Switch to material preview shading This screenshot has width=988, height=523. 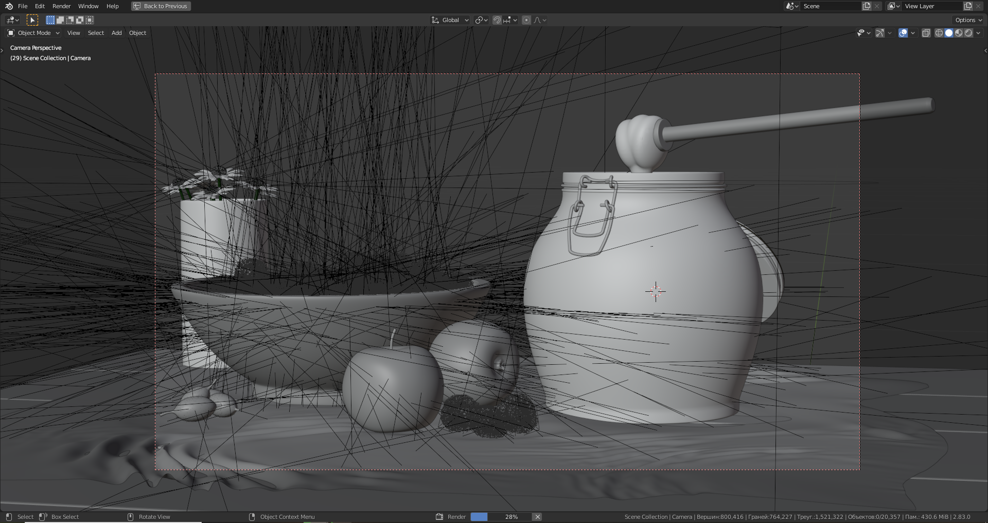click(x=959, y=33)
